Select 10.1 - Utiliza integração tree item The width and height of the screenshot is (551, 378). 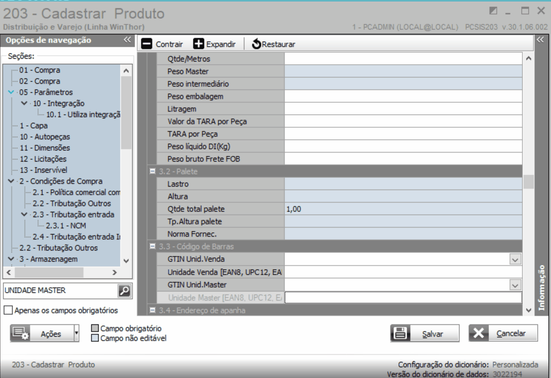click(x=83, y=114)
